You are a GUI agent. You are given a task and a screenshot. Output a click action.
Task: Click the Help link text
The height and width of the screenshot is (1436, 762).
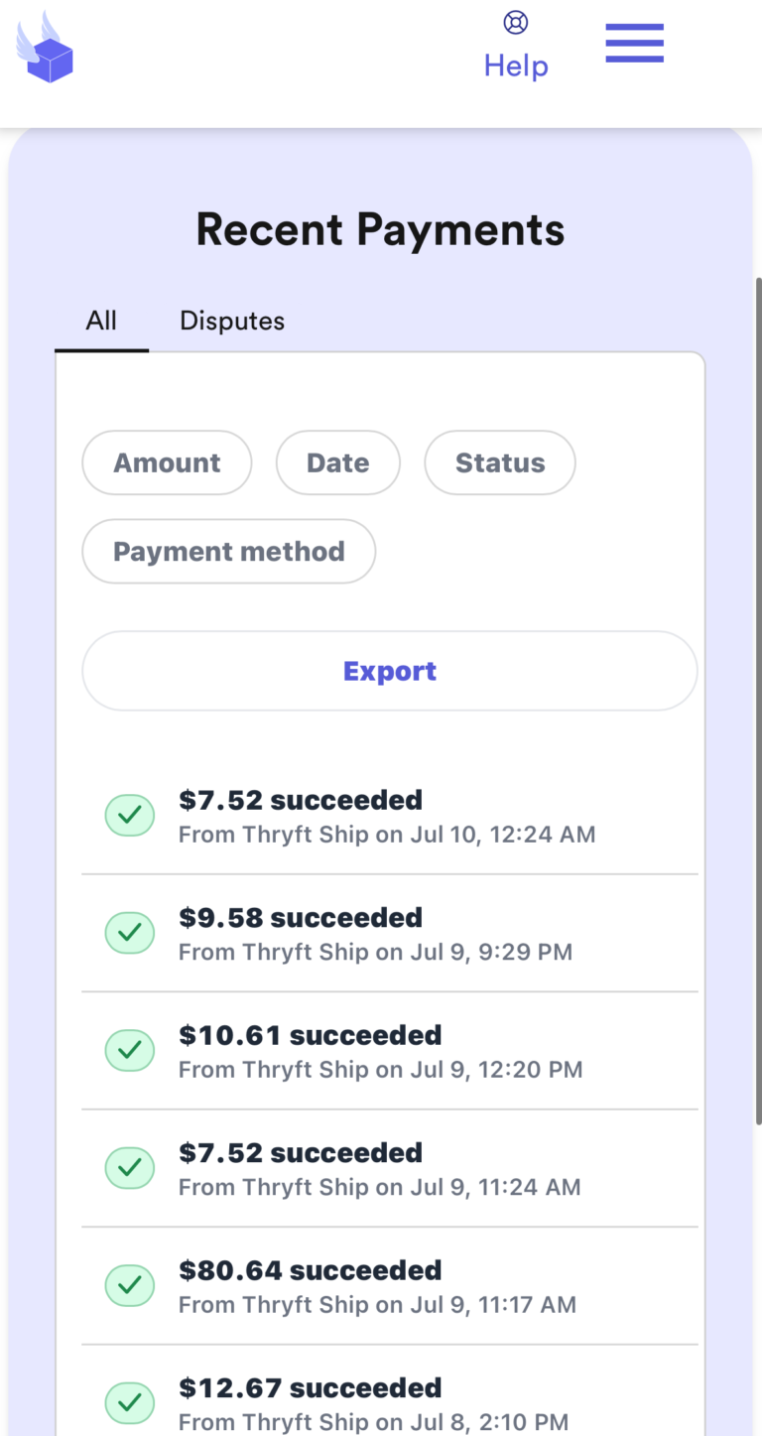coord(516,65)
